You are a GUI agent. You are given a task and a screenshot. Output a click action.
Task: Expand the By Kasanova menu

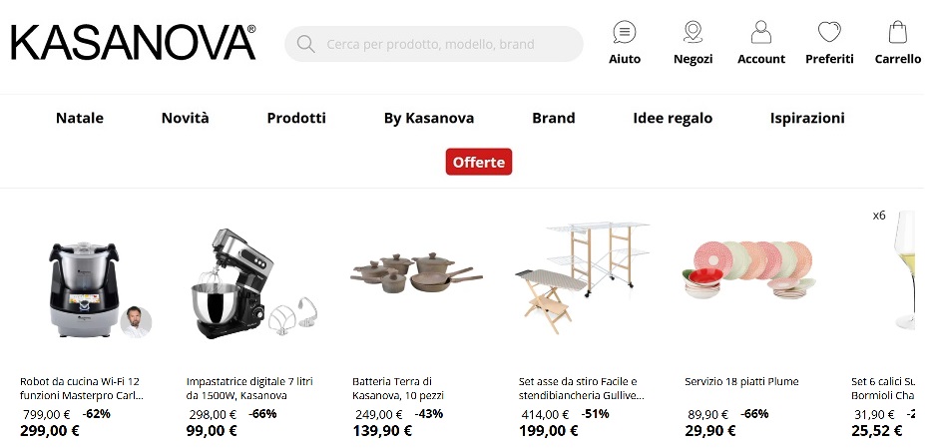429,118
